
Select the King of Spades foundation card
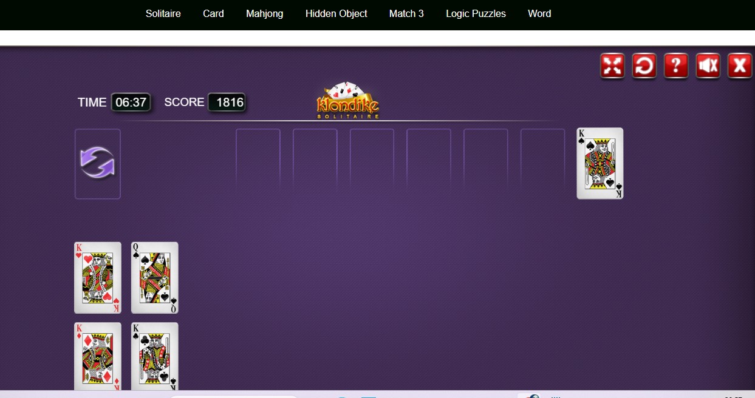(x=600, y=163)
